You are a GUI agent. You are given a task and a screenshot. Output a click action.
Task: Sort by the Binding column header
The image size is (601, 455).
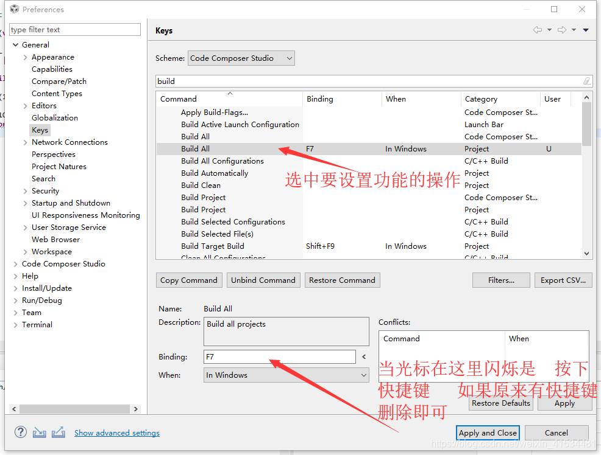(342, 99)
